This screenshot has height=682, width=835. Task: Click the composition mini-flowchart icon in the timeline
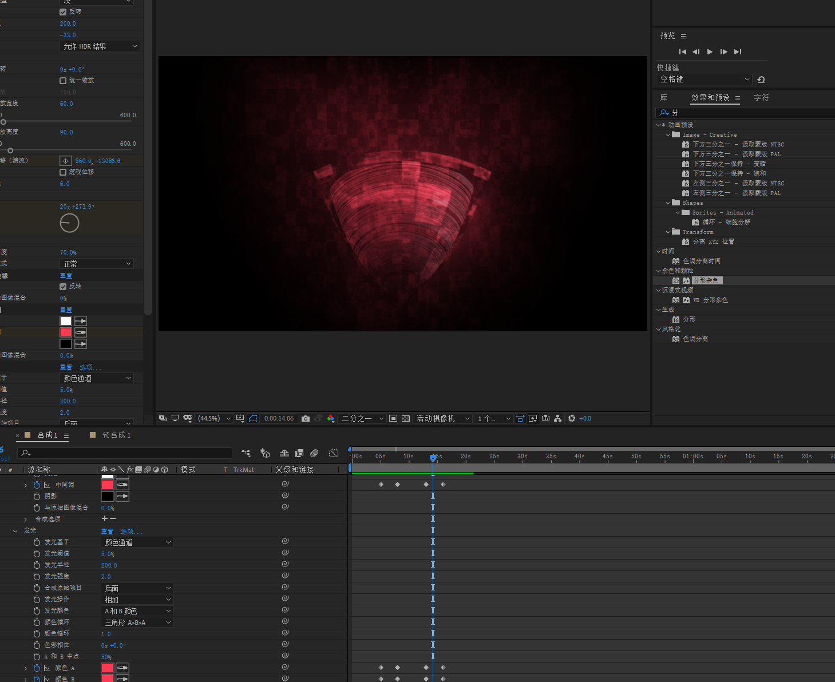[x=246, y=453]
